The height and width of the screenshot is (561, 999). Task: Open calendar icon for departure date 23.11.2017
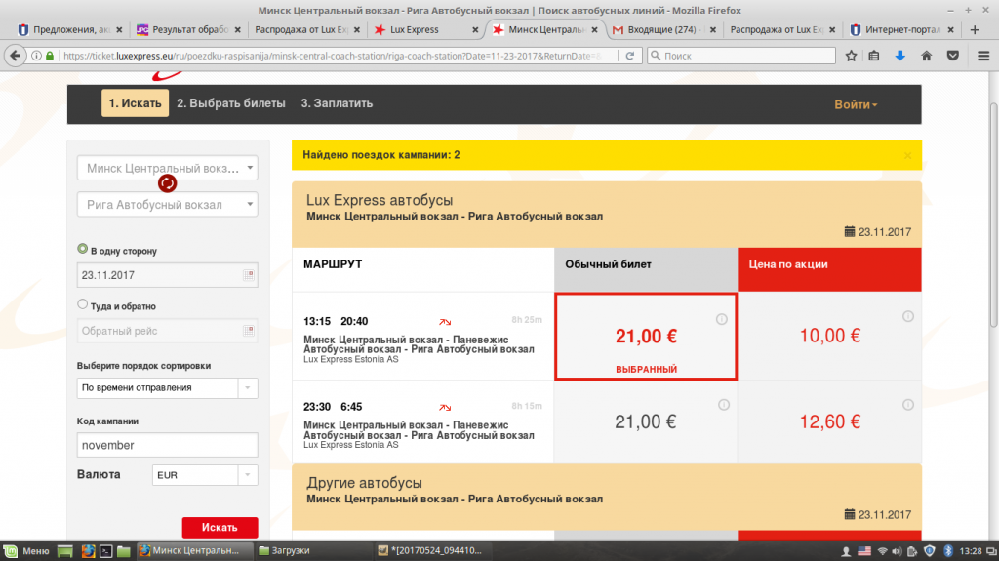pos(249,275)
